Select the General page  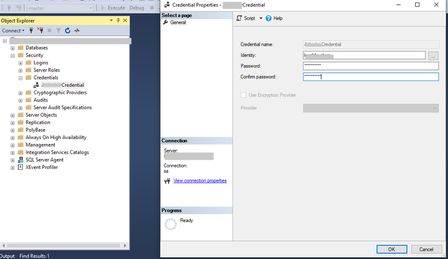(x=178, y=22)
